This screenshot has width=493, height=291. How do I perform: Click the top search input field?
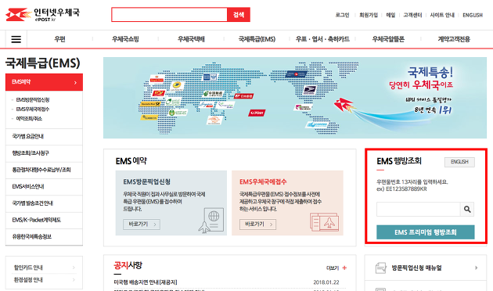click(169, 14)
